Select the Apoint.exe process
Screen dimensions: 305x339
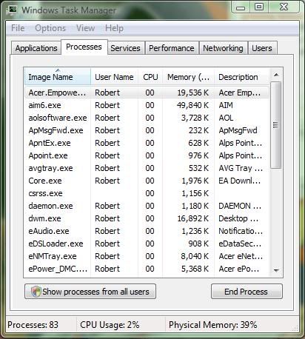pos(147,155)
